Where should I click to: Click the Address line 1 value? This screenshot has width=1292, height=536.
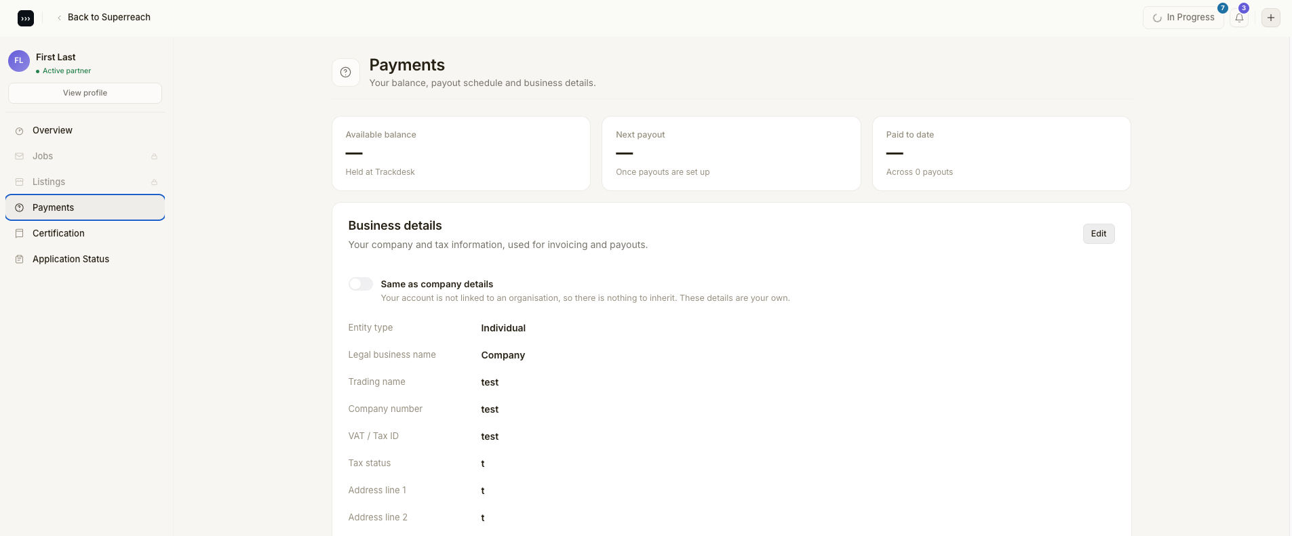coord(483,491)
